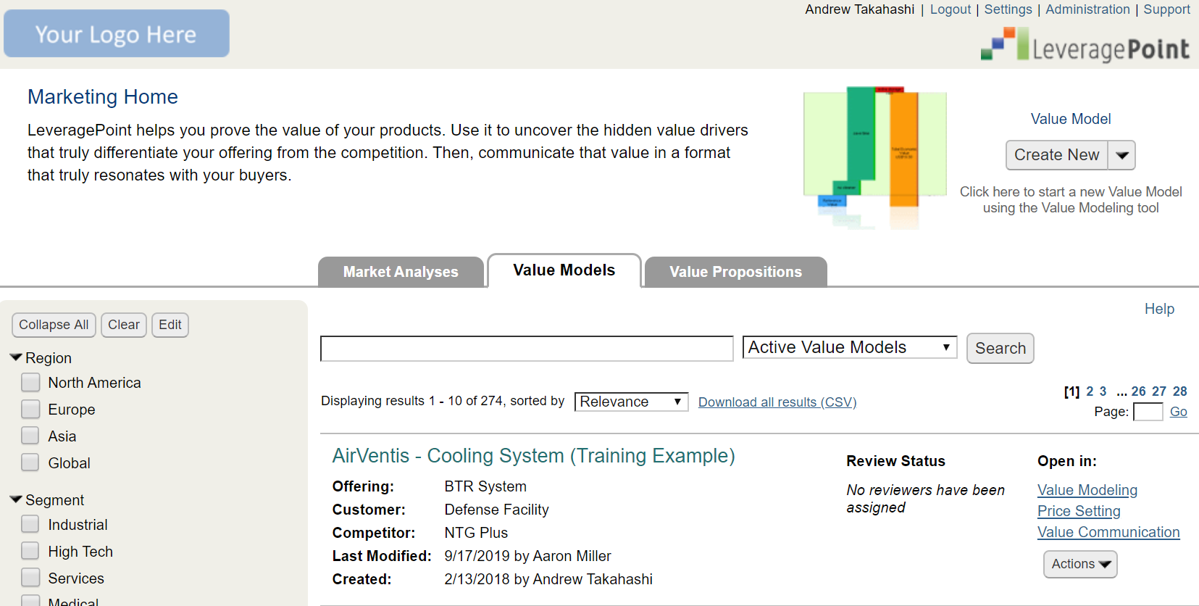
Task: Check the High Tech segment filter
Action: coord(30,551)
